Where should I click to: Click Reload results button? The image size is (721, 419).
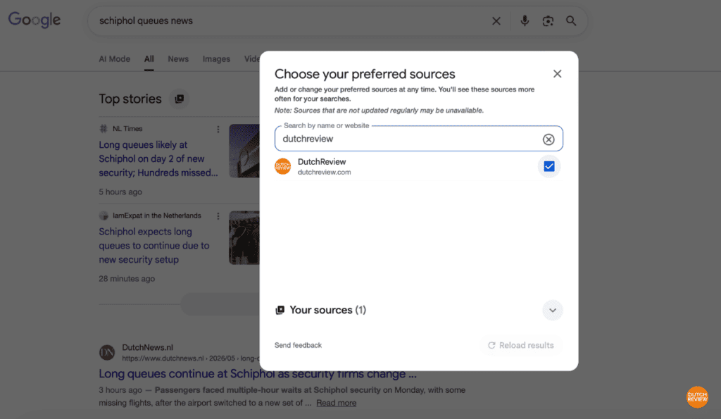click(520, 345)
